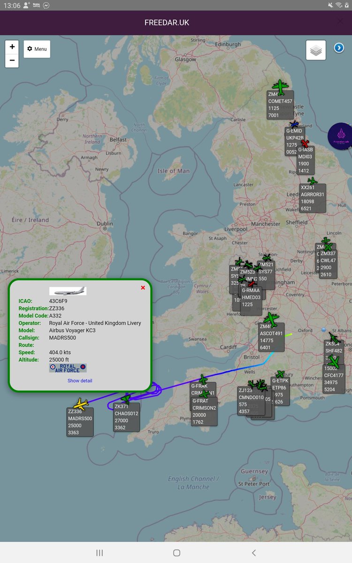This screenshot has width=352, height=563.
Task: Select the ASCOT491 large green aircraft icon
Action: click(x=271, y=320)
